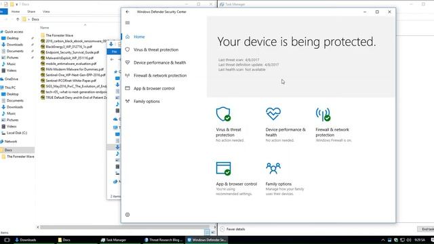Open the Family options tile label
434x244 pixels.
click(279, 184)
